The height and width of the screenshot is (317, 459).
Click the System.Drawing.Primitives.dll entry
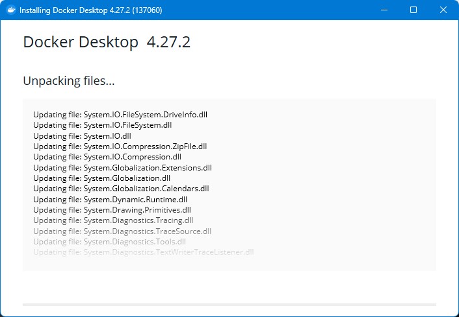(x=112, y=210)
